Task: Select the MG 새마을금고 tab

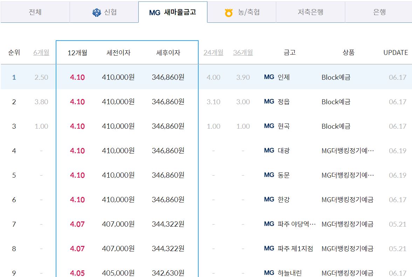Action: [173, 12]
